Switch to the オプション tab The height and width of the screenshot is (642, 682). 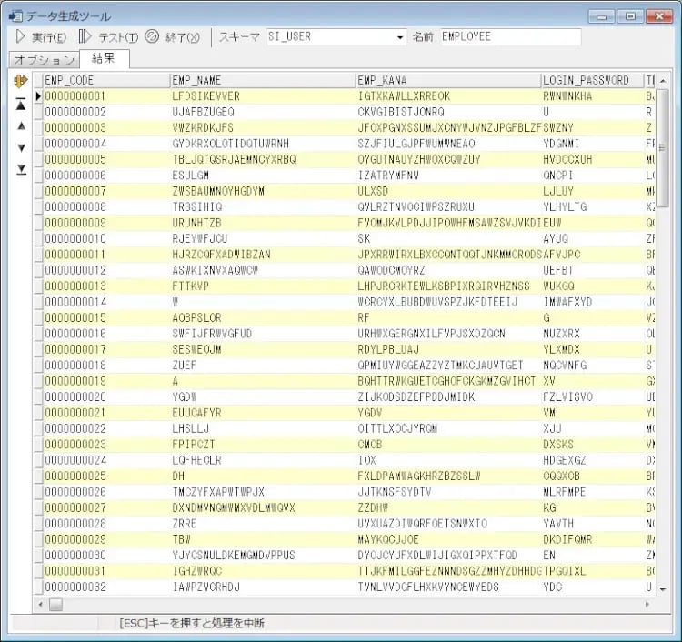(x=44, y=60)
